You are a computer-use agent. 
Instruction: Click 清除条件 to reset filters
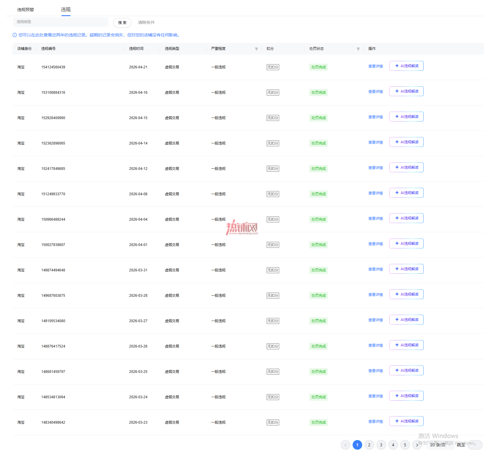coord(146,22)
